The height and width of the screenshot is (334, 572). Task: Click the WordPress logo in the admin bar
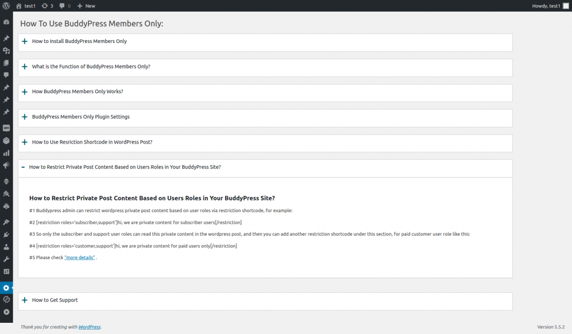point(6,6)
